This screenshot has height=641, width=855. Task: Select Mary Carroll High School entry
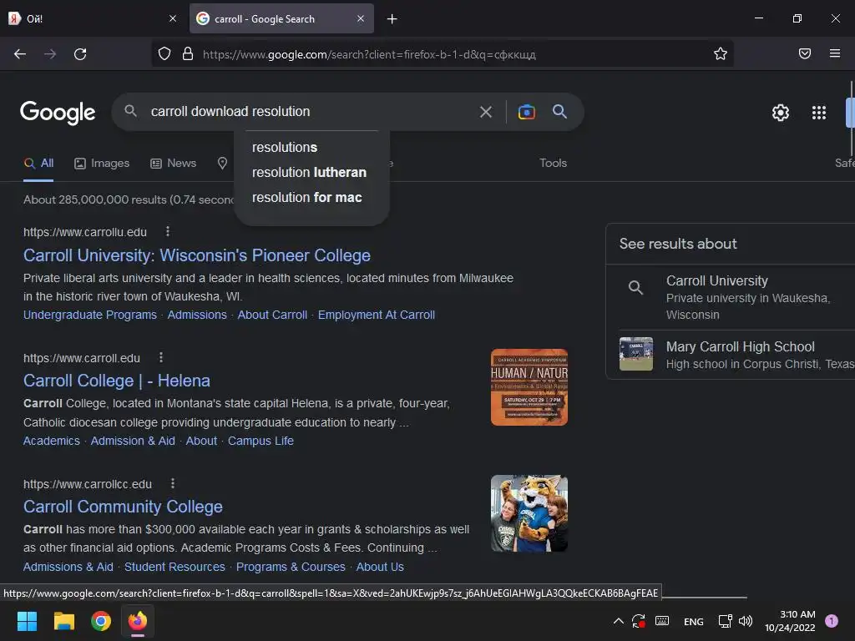click(731, 354)
